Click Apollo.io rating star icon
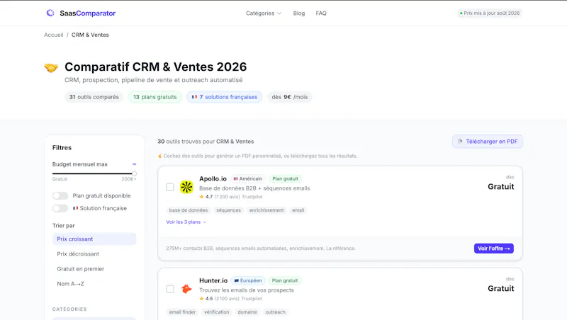Viewport: 567px width, 320px height. point(201,197)
